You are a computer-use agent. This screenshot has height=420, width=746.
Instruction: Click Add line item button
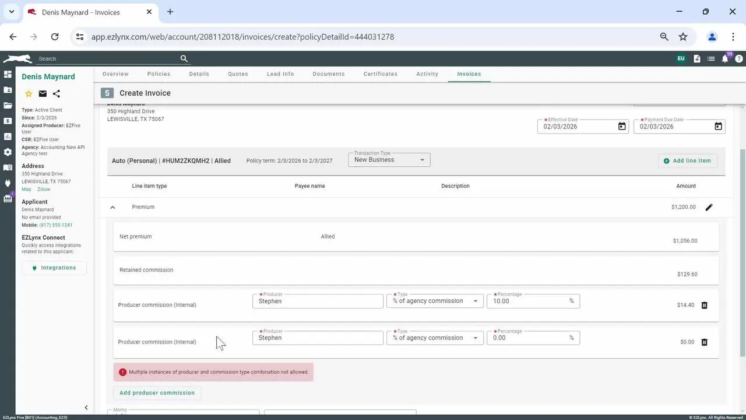pyautogui.click(x=687, y=160)
